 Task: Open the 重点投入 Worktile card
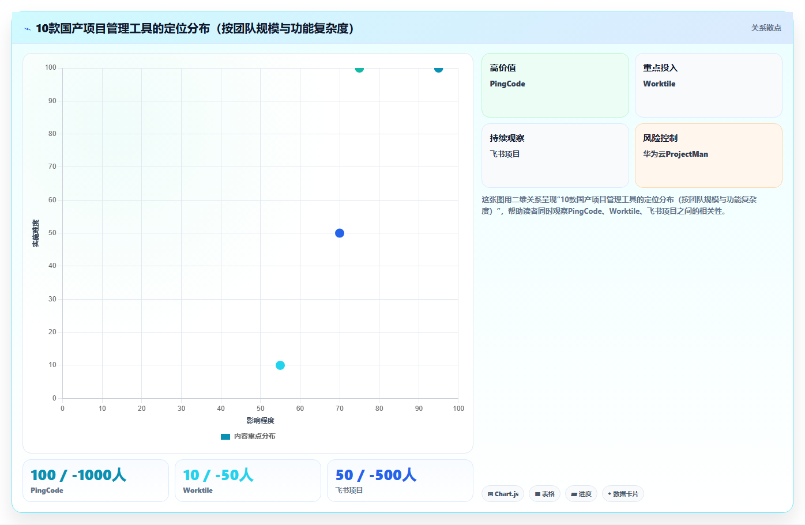point(709,85)
